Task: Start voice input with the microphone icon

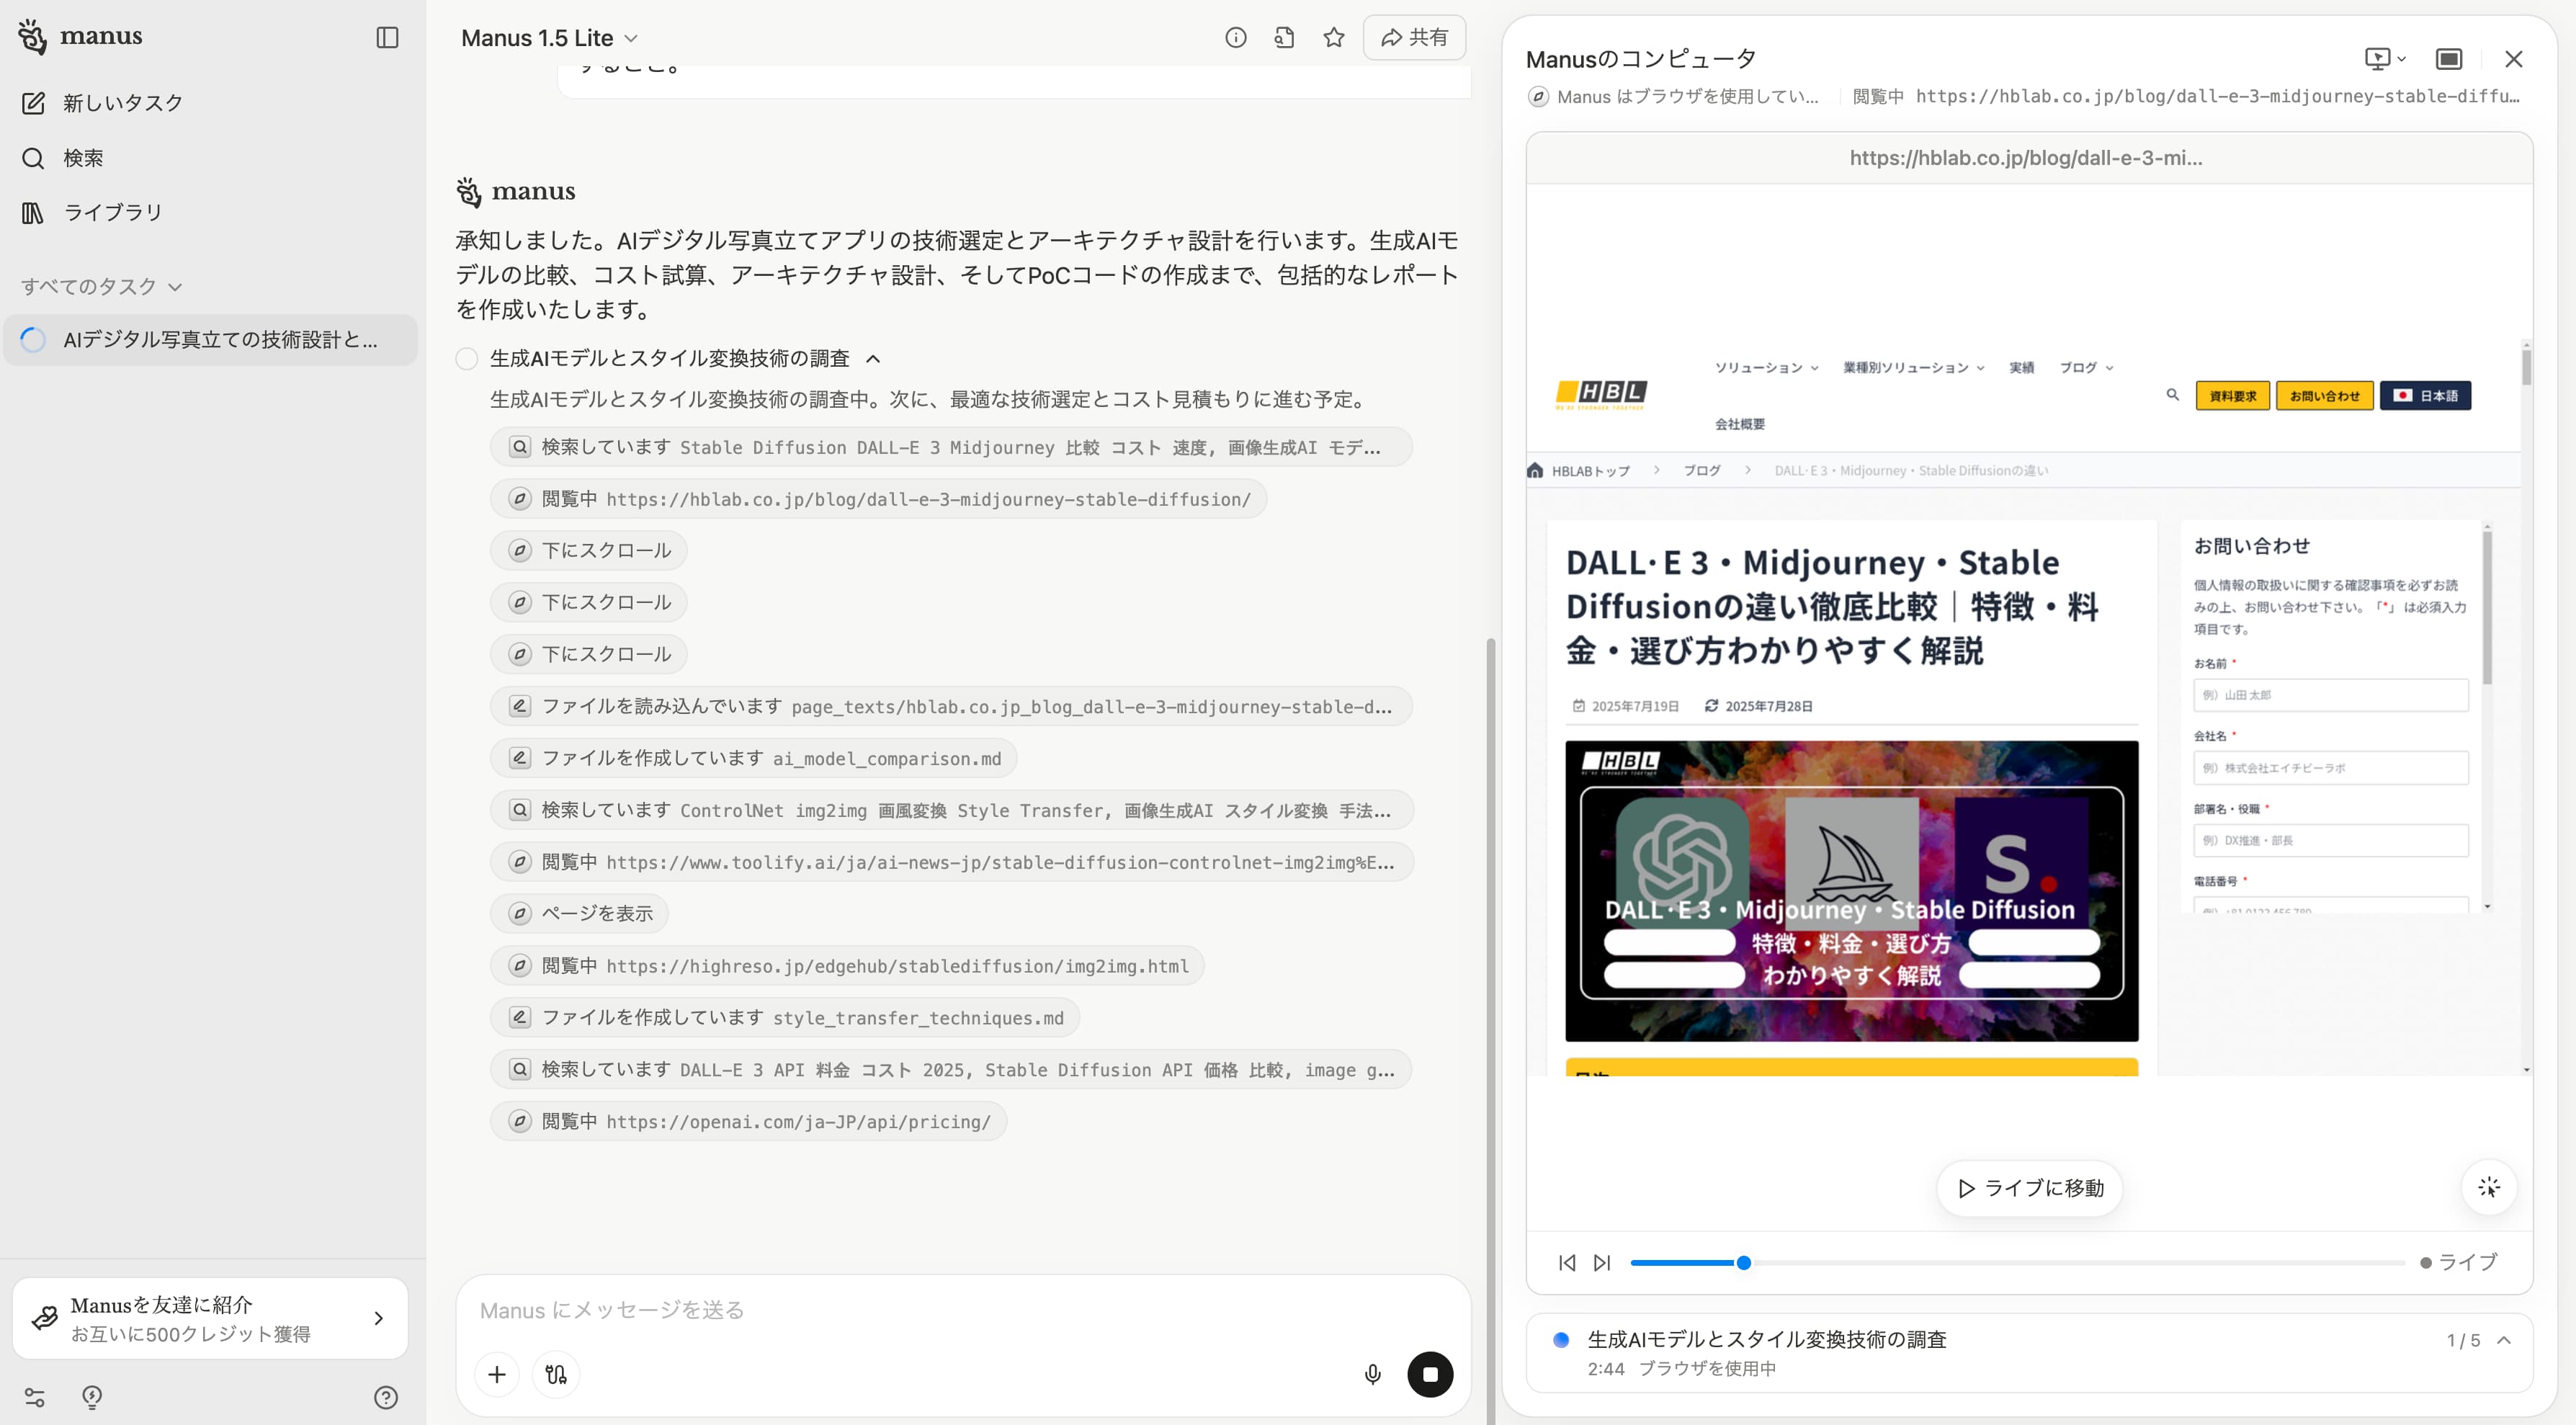Action: click(1373, 1374)
